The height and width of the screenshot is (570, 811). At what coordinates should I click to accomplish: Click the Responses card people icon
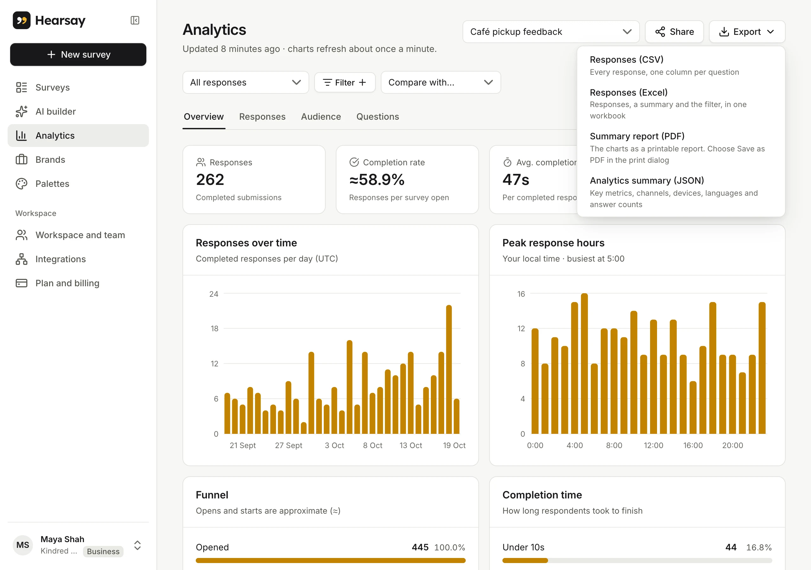point(201,162)
